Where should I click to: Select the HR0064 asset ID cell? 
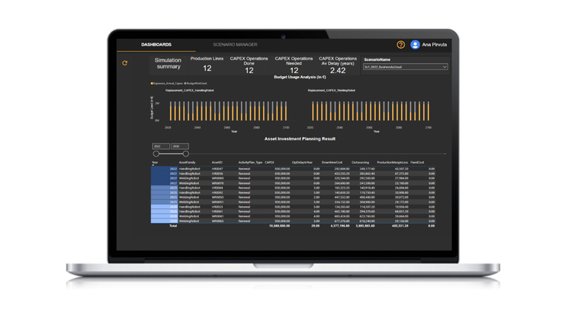click(217, 188)
